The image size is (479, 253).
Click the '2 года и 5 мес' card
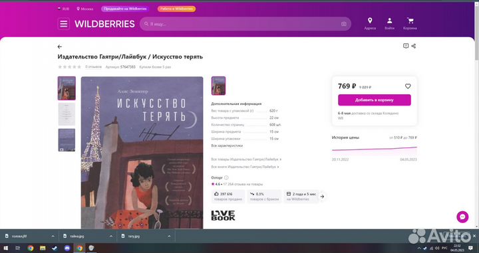301,197
